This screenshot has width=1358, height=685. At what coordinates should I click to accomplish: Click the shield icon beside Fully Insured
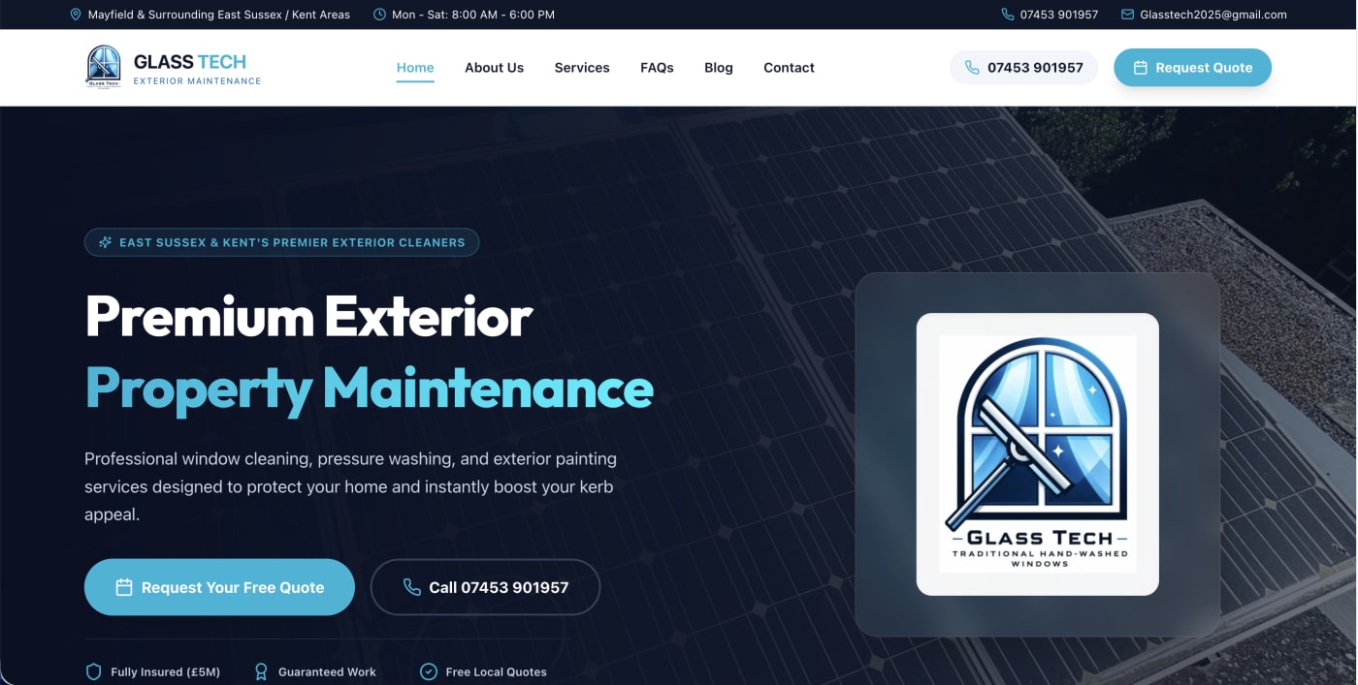coord(94,671)
